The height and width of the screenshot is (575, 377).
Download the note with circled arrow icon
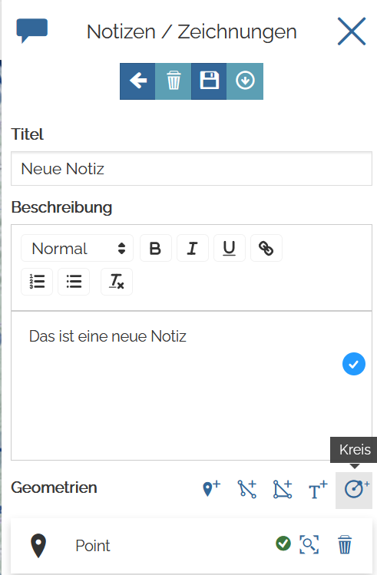pyautogui.click(x=245, y=81)
